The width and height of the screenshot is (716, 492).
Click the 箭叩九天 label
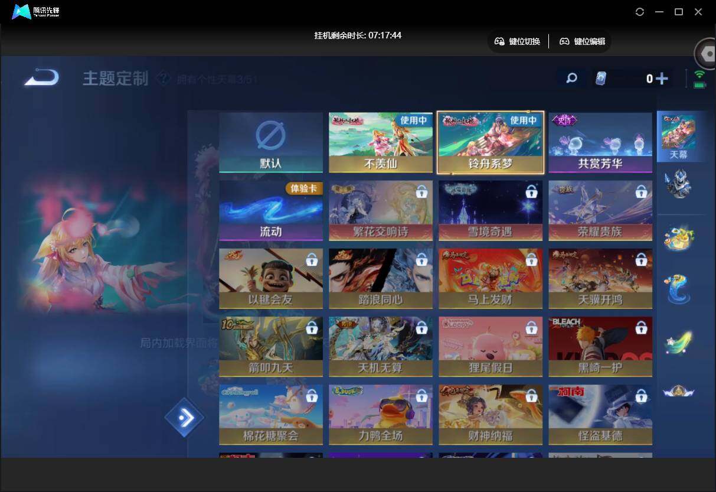coord(271,368)
